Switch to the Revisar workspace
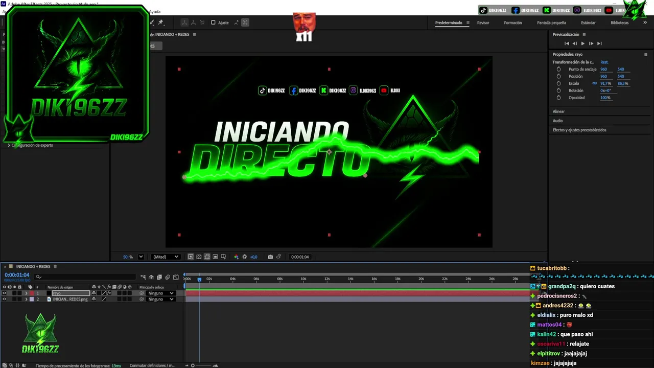Viewport: 654px width, 368px height. coord(483,22)
